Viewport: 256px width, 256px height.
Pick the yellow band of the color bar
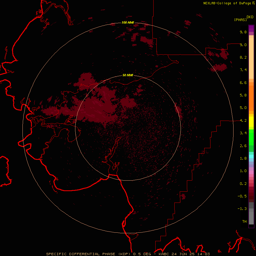click(x=251, y=122)
